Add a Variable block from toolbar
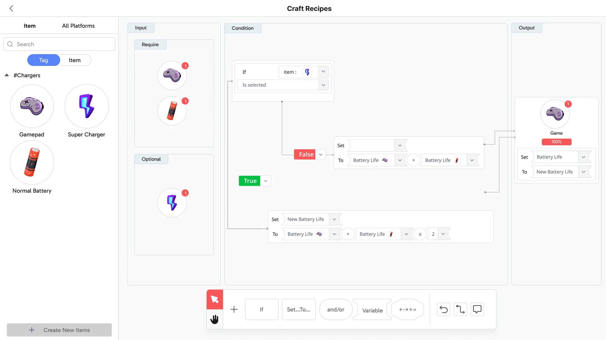The image size is (606, 340). (x=372, y=310)
